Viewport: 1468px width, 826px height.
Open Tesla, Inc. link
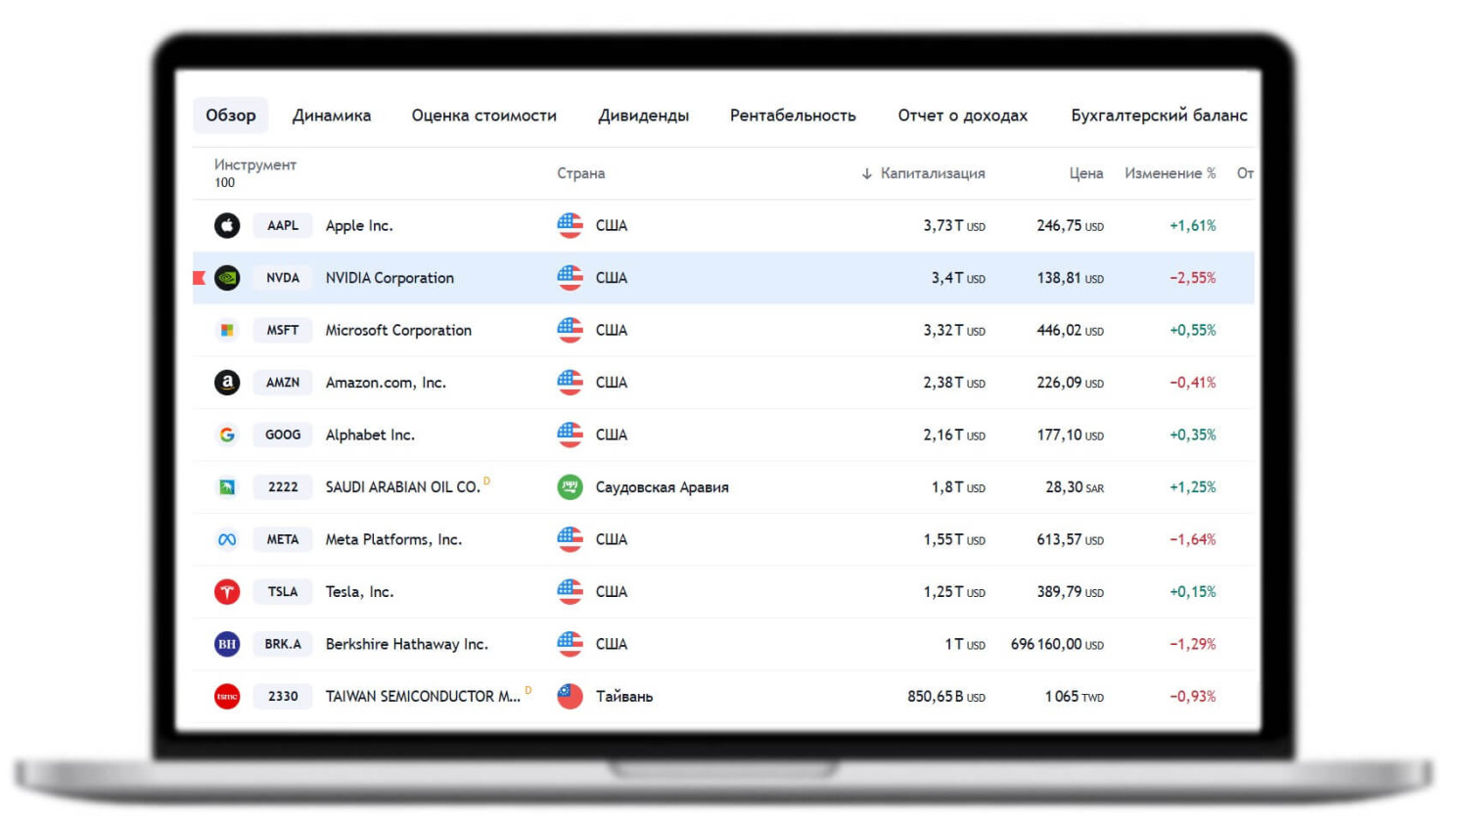[359, 592]
